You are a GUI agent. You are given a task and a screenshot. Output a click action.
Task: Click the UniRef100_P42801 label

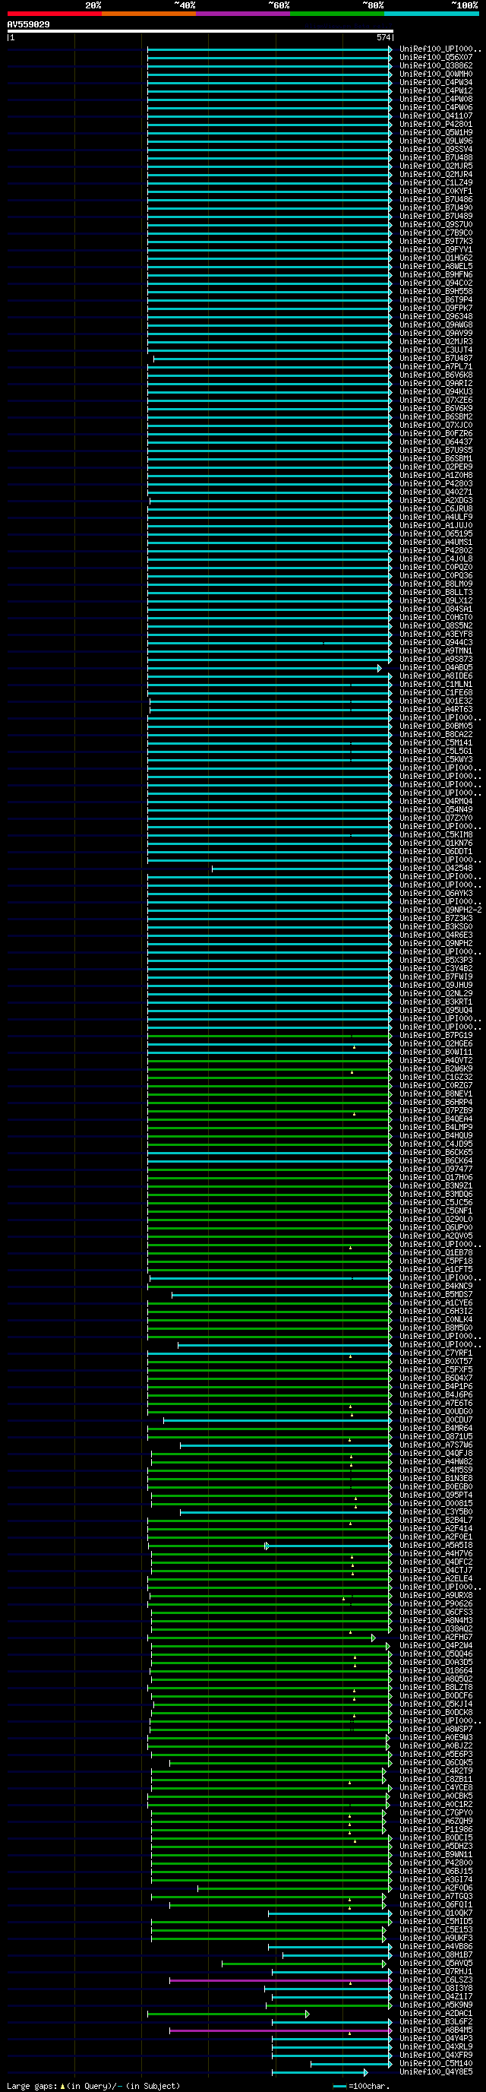[x=436, y=125]
